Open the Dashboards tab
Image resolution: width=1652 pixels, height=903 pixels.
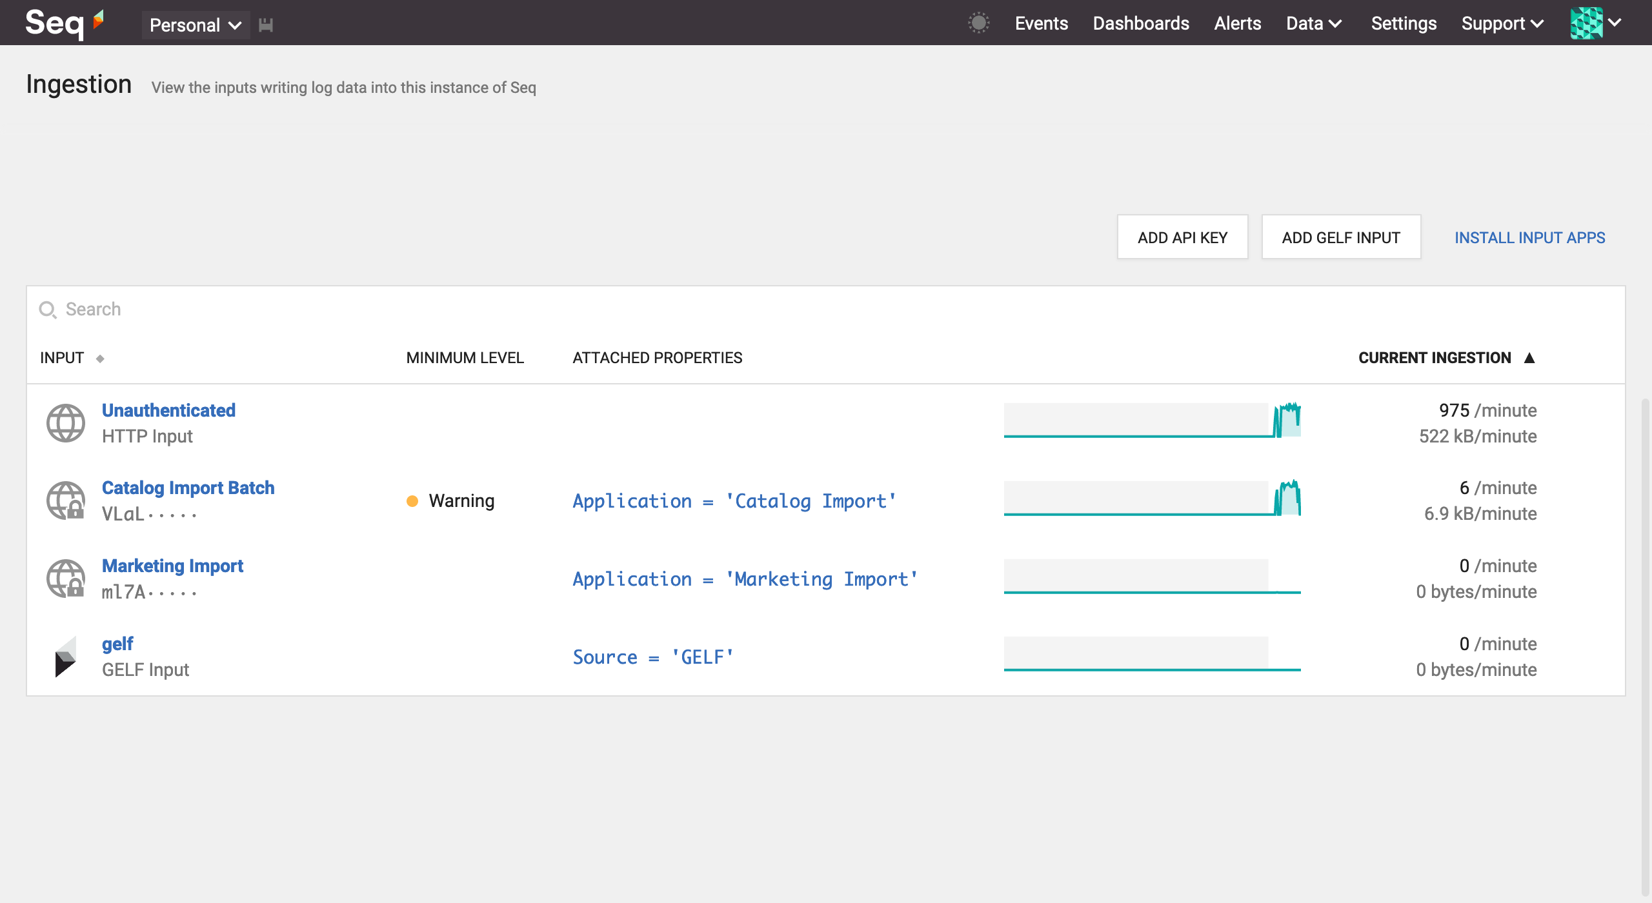(1140, 23)
